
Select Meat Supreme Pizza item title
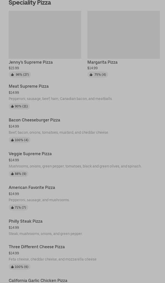click(29, 86)
